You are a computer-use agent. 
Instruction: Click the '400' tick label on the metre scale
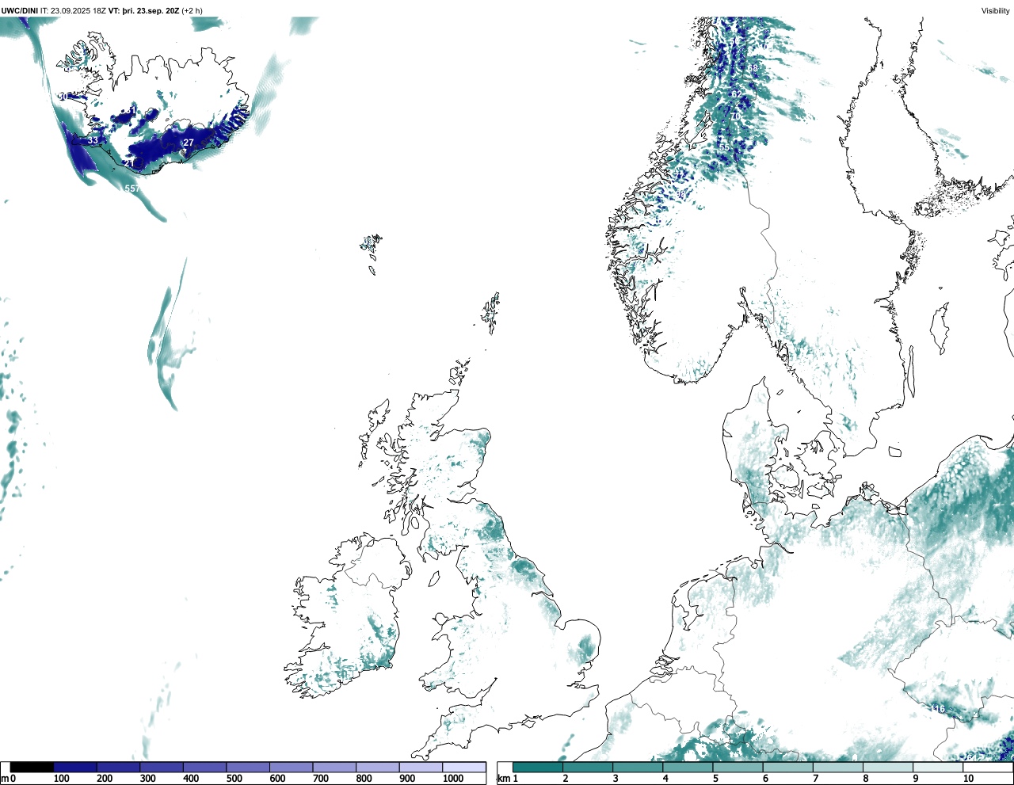coord(191,779)
